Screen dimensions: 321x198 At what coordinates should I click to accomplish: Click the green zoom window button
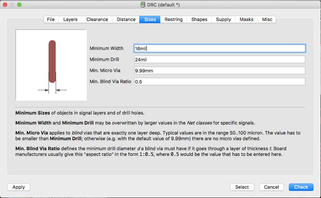pos(19,5)
